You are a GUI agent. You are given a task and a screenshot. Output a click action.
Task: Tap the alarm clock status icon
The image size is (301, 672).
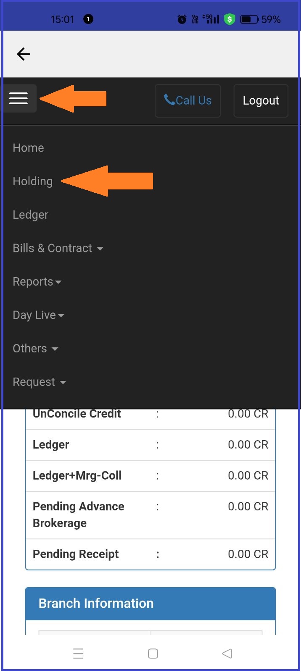(182, 19)
